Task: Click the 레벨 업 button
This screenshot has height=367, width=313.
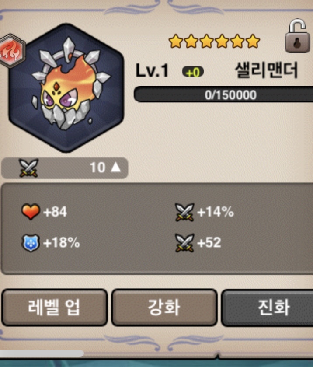Action: click(54, 308)
